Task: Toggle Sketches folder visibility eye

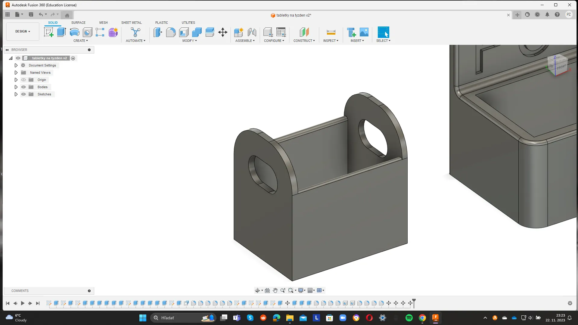Action: [x=23, y=94]
